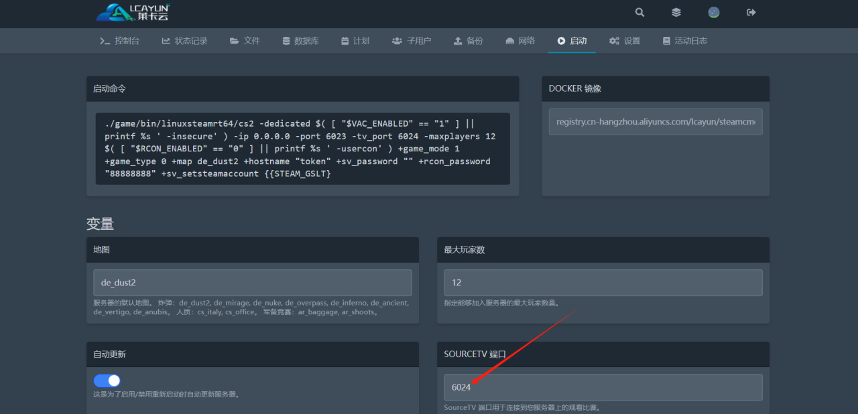Click the SOURCETV 端口 input with 6024
The image size is (858, 414).
pyautogui.click(x=603, y=387)
